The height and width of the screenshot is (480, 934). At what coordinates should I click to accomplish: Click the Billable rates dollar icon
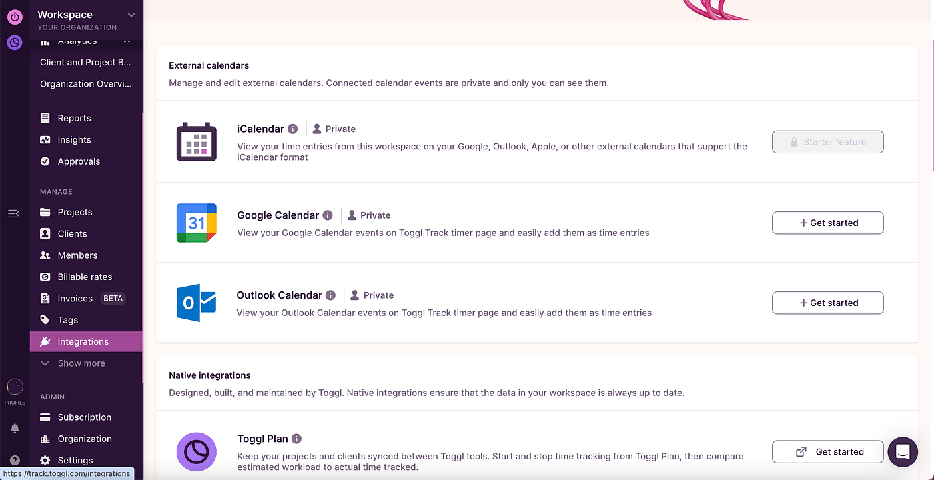[x=45, y=277]
